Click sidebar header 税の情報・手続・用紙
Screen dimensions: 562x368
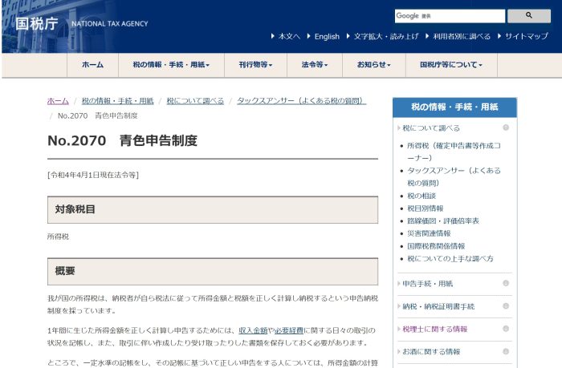pyautogui.click(x=454, y=107)
